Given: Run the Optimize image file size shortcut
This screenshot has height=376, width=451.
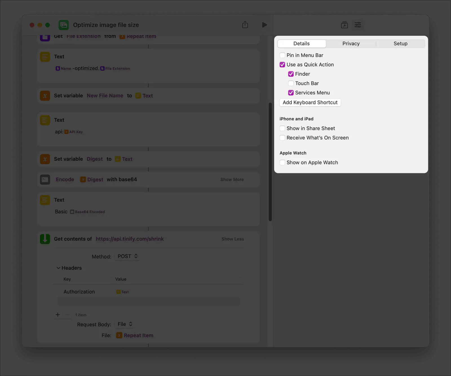Looking at the screenshot, I should [x=264, y=25].
